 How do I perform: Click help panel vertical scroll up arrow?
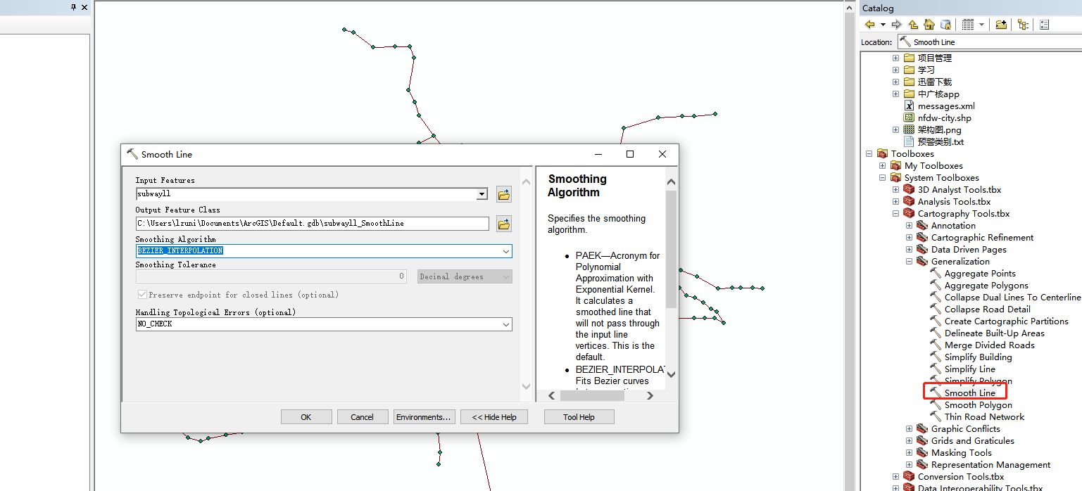pos(671,181)
